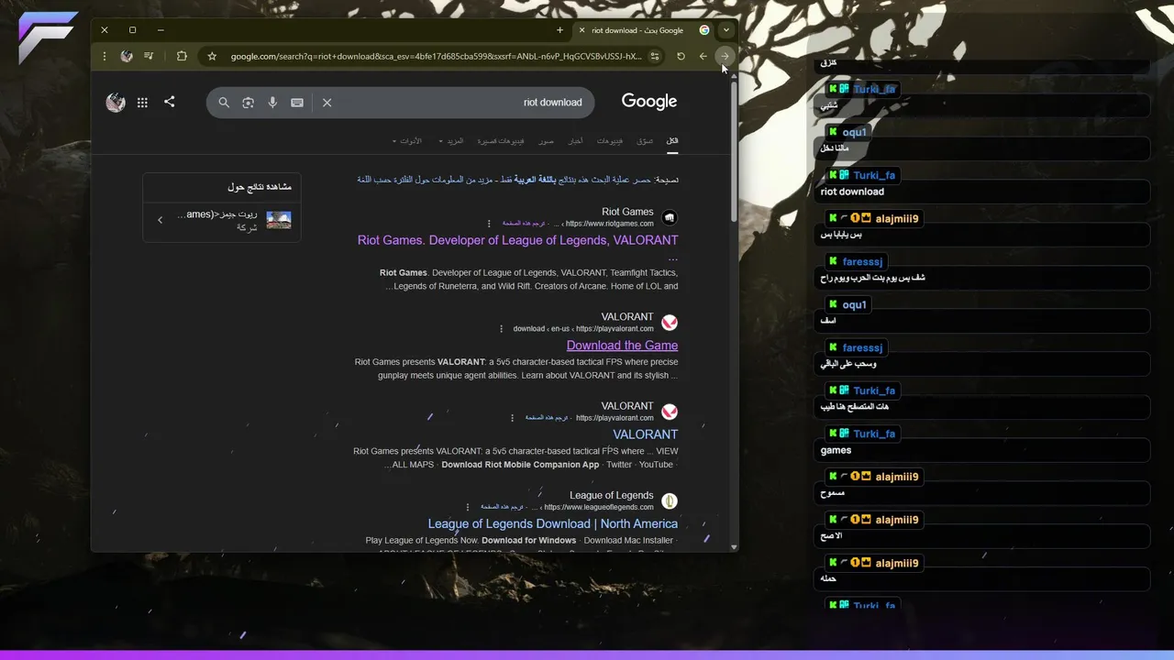
Task: Select the الكل search tab
Action: click(672, 141)
